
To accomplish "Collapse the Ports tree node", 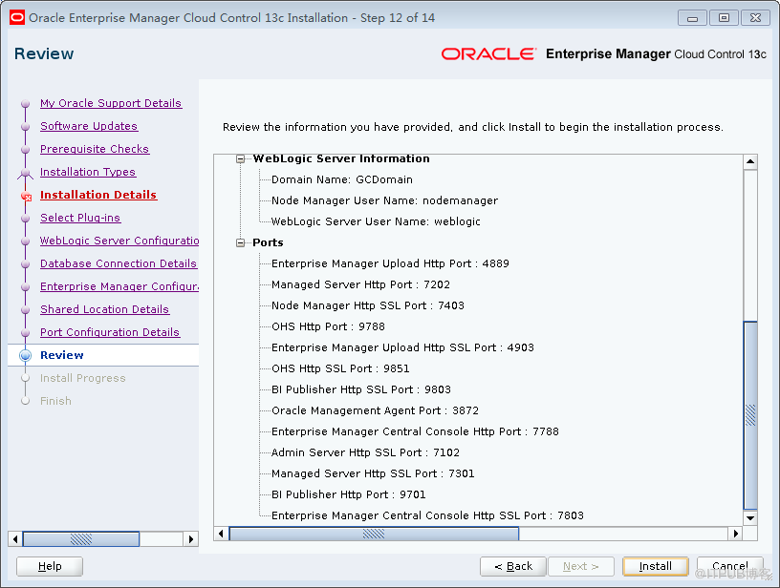I will click(240, 242).
